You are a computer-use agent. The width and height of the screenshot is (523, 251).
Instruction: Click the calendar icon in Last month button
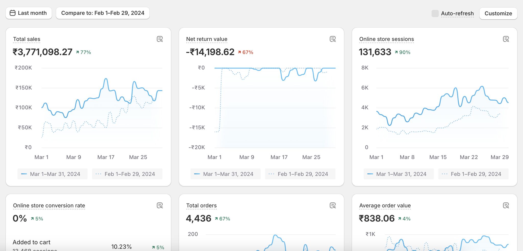point(13,13)
